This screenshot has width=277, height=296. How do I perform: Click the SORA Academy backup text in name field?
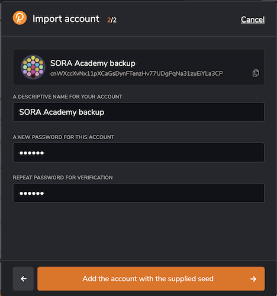point(62,112)
